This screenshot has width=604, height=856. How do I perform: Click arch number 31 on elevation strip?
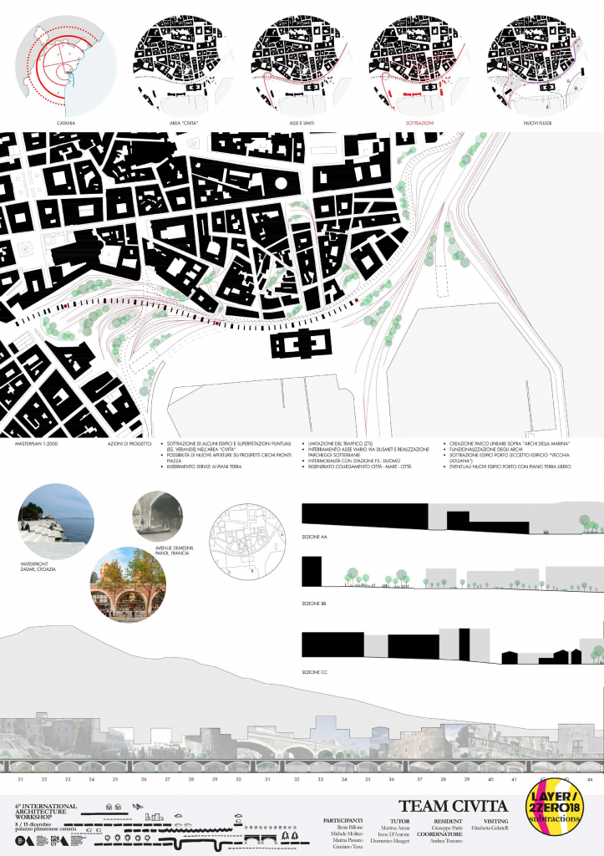(267, 779)
